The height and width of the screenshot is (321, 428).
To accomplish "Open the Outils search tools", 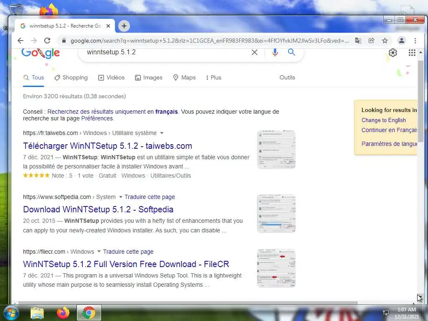I will point(287,77).
